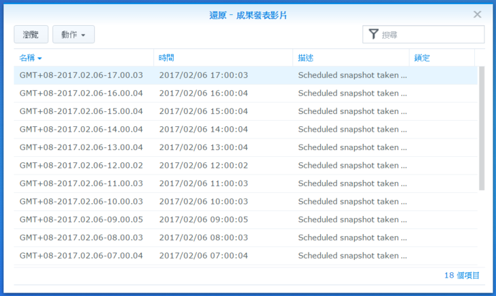Click description of the 12:00:02 snapshot
This screenshot has height=296, width=496.
[x=352, y=166]
